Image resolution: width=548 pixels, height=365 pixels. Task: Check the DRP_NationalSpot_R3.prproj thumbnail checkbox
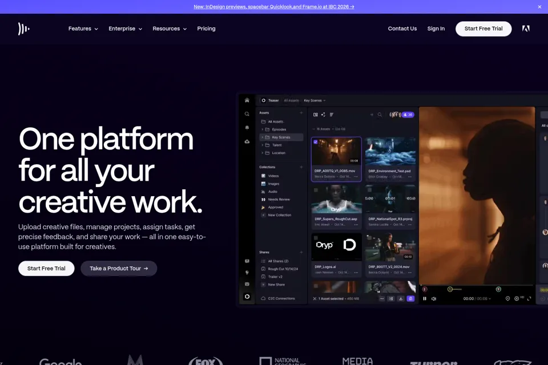coord(369,190)
